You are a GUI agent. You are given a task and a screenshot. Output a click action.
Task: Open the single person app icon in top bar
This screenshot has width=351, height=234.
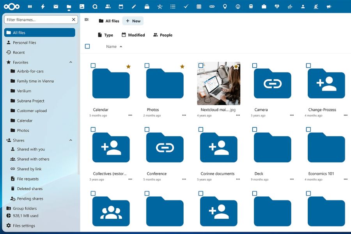pyautogui.click(x=303, y=7)
